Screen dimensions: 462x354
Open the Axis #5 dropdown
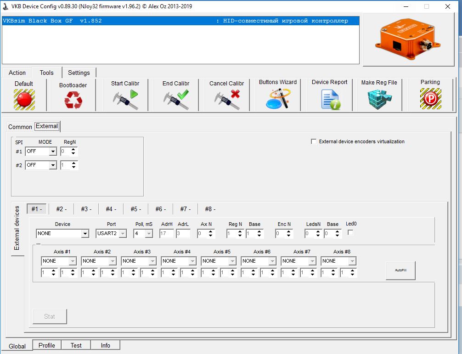219,261
